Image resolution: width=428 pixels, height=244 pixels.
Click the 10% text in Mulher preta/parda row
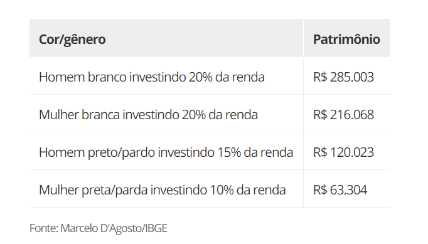[222, 190]
